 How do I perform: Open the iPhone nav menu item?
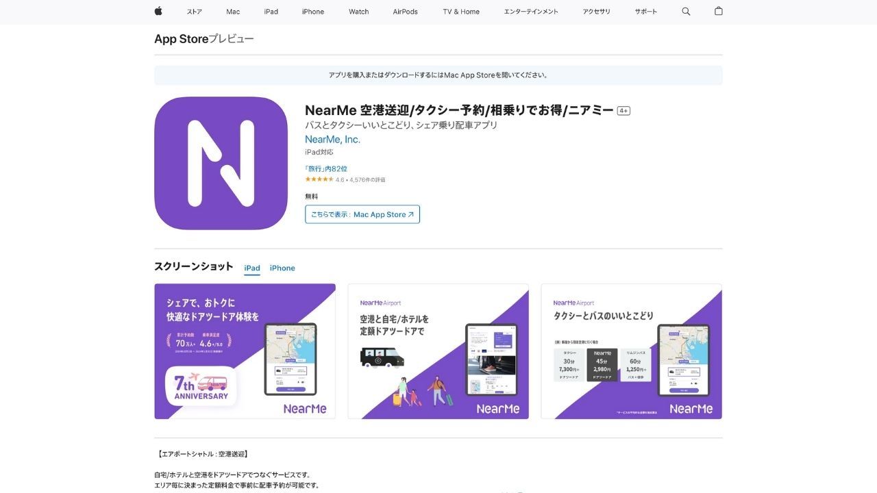pos(313,12)
